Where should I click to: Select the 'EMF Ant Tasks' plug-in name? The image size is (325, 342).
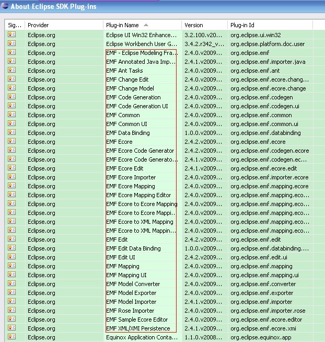click(124, 71)
